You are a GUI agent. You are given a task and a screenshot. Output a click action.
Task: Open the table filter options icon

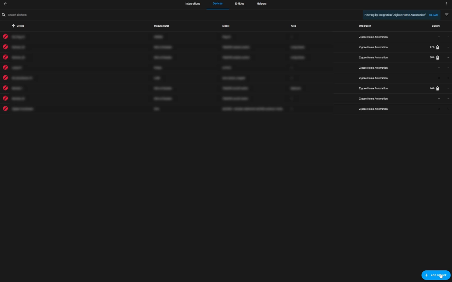tap(446, 15)
